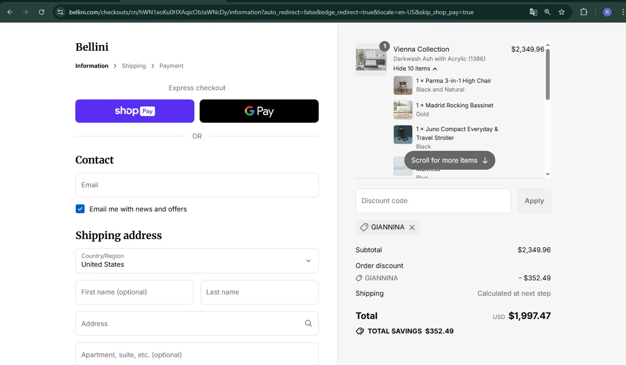
Task: Focus the Apartment, suite field
Action: 197,354
